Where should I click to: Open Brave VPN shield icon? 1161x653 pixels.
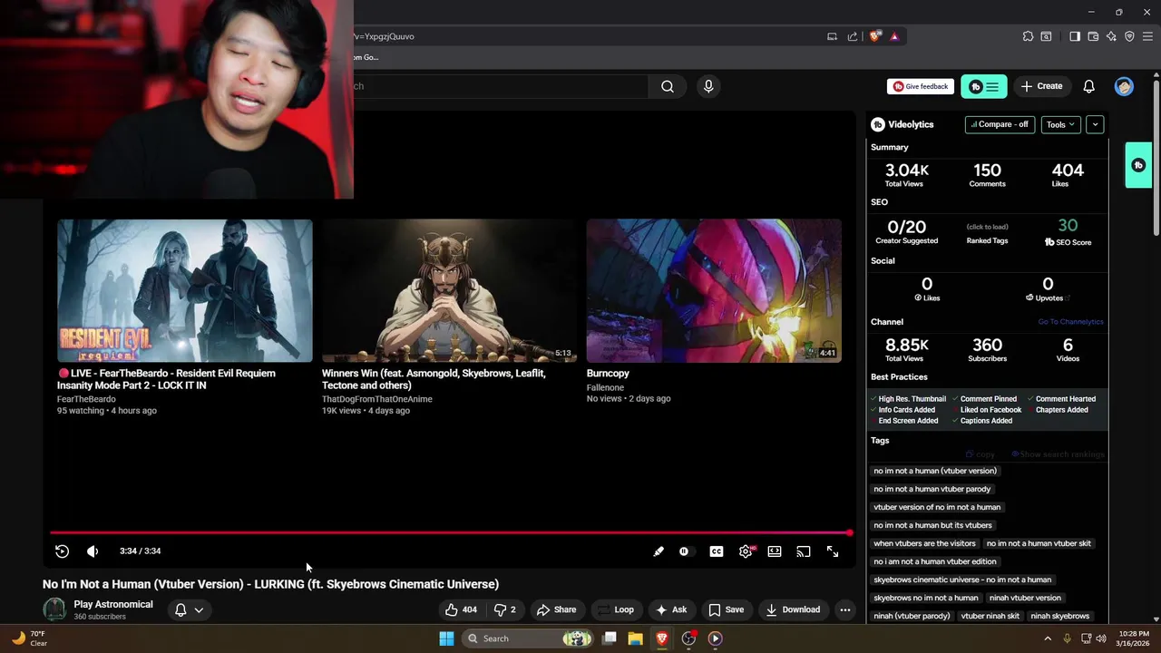click(1129, 36)
